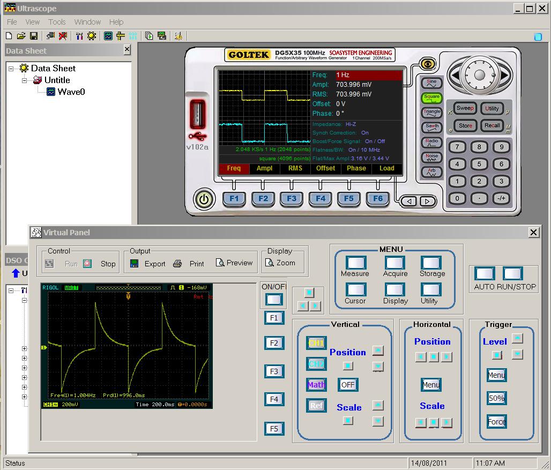Viewport: 551px width, 470px height.
Task: Open the Window menu
Action: pos(87,22)
